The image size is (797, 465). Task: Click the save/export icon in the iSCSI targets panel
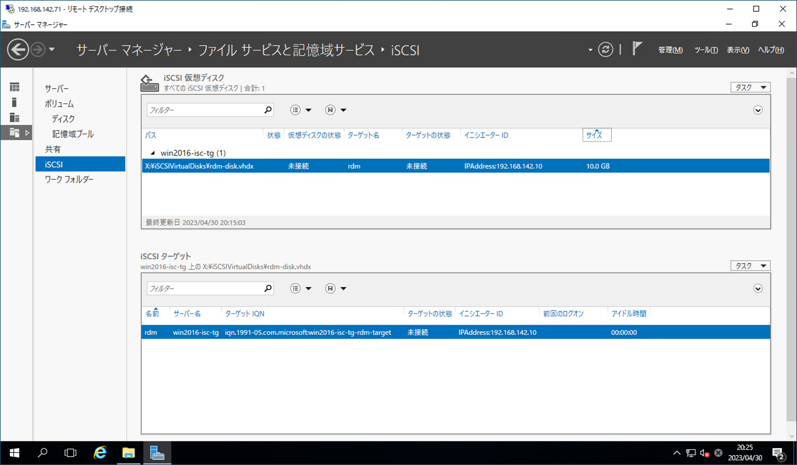click(x=330, y=288)
